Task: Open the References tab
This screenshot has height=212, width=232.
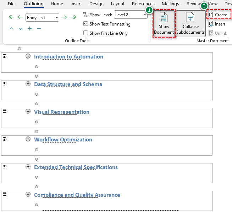Action: (143, 4)
